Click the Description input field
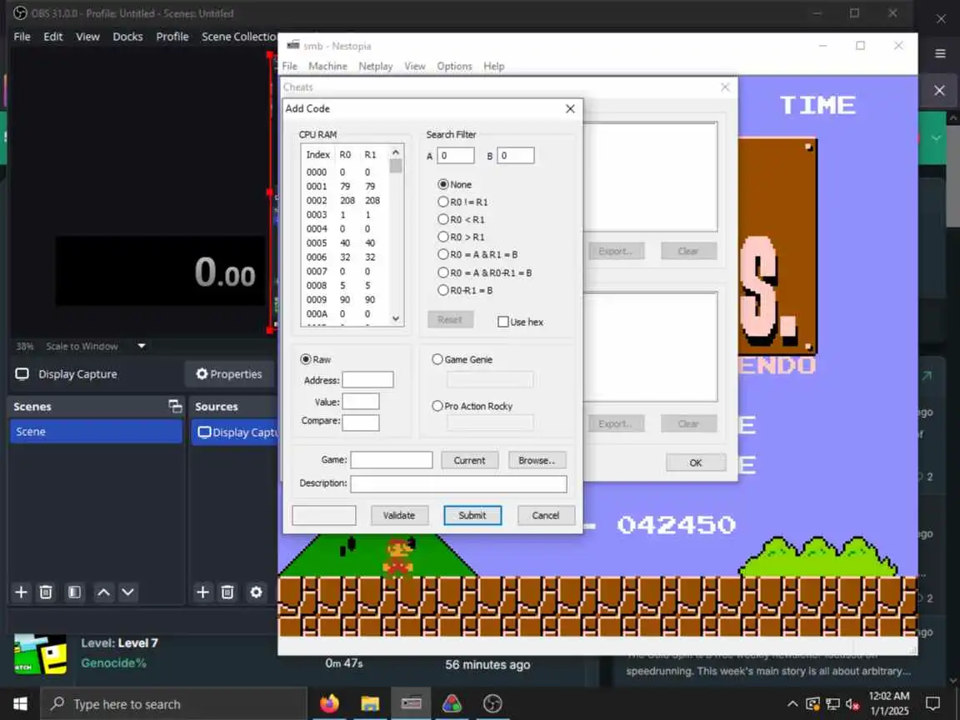The image size is (960, 720). click(x=458, y=483)
